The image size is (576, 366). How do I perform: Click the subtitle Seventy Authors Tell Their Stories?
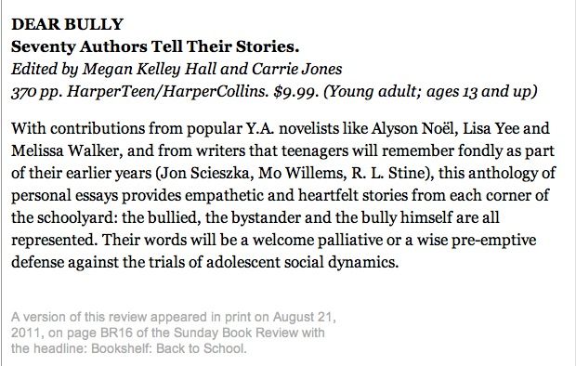(x=155, y=46)
